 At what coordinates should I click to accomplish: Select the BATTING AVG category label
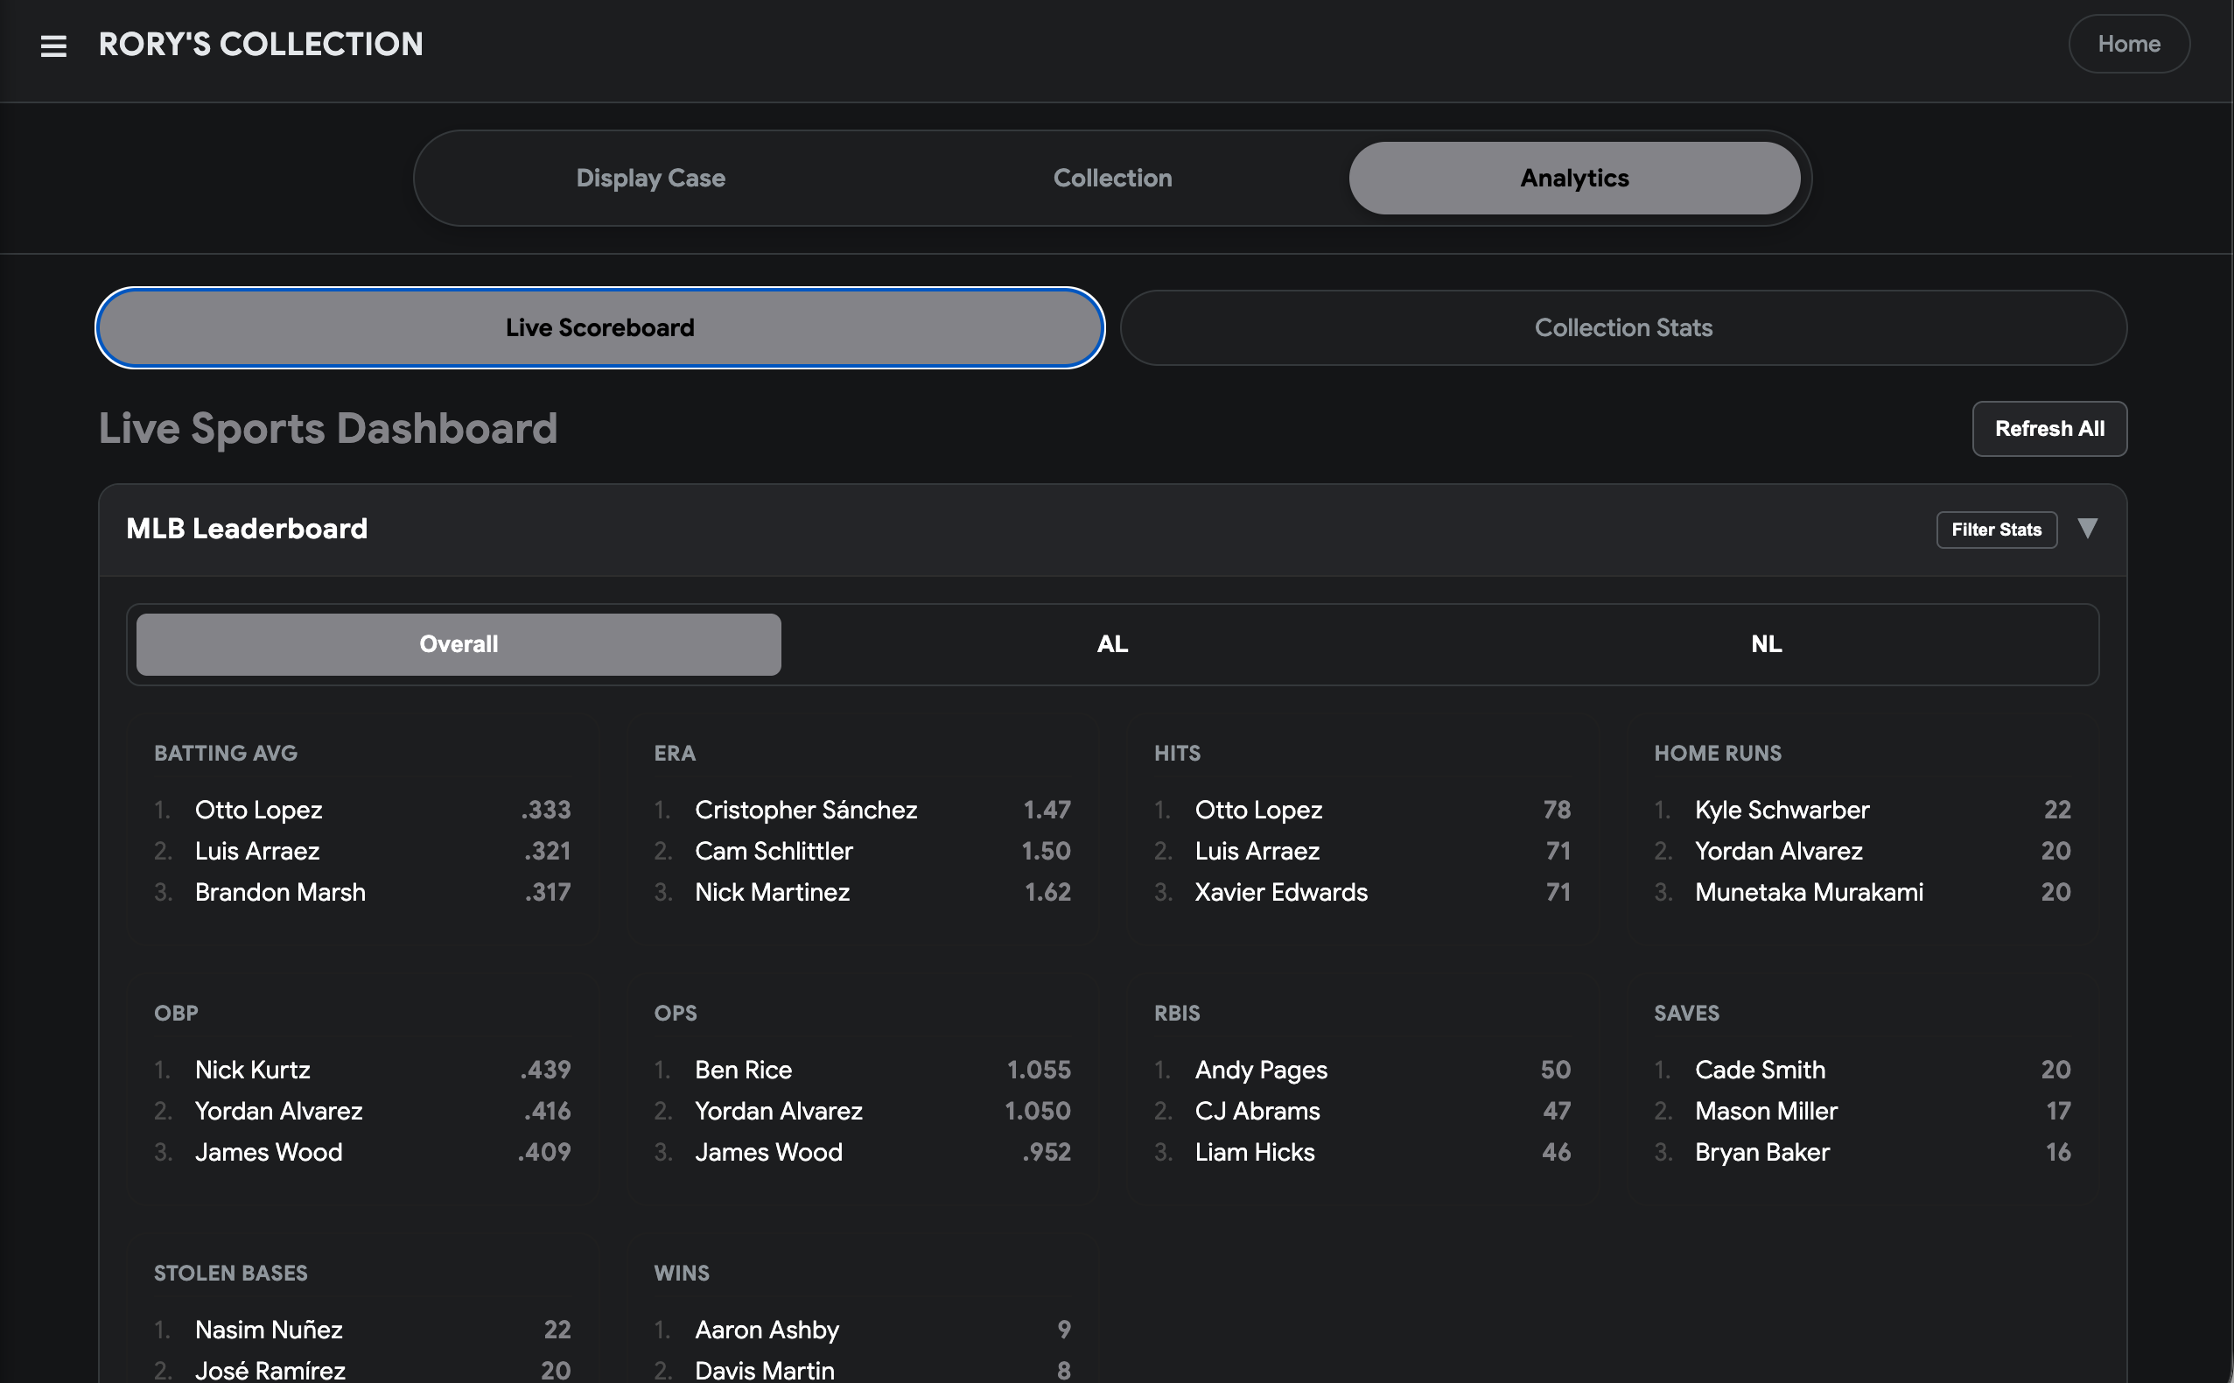[226, 753]
